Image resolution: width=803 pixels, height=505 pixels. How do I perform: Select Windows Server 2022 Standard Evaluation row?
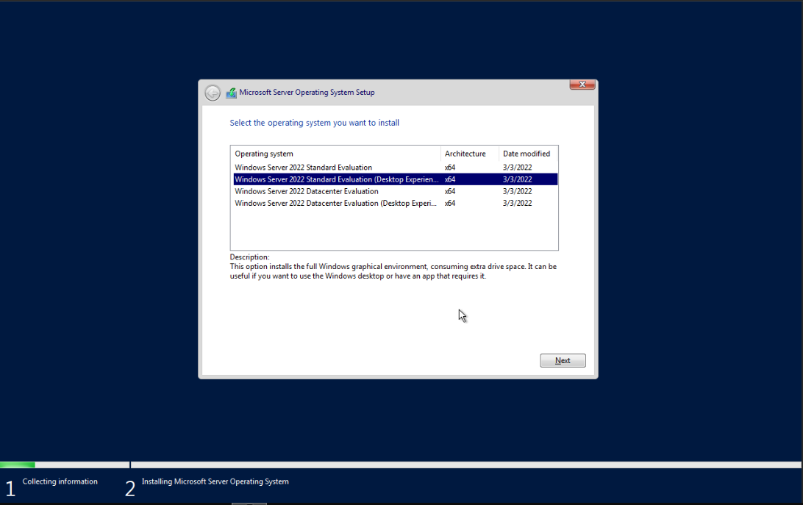tap(396, 168)
